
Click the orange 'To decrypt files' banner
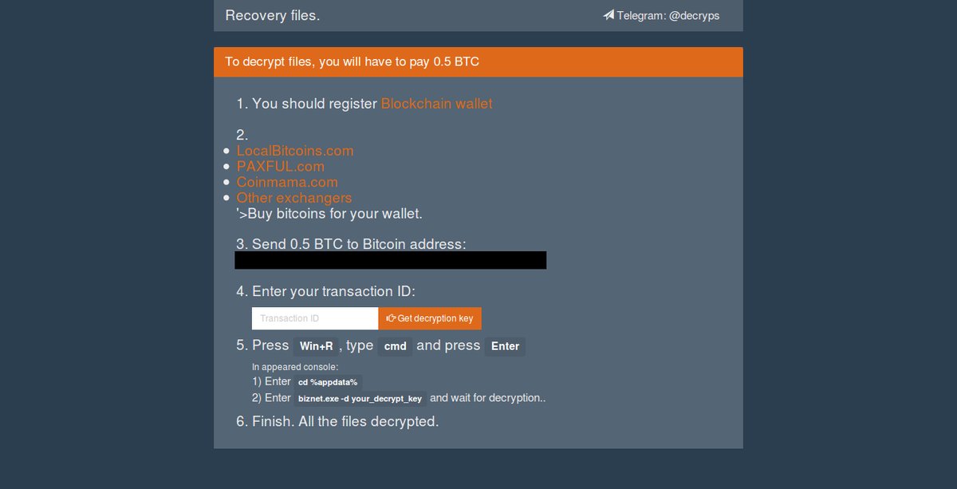[x=478, y=62]
